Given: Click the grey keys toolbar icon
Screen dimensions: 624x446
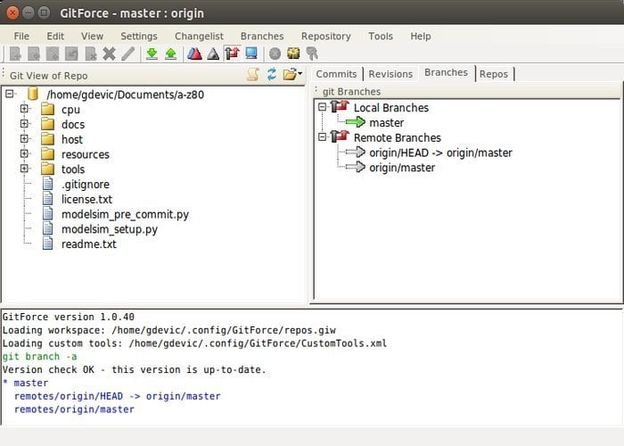Looking at the screenshot, I should (312, 54).
